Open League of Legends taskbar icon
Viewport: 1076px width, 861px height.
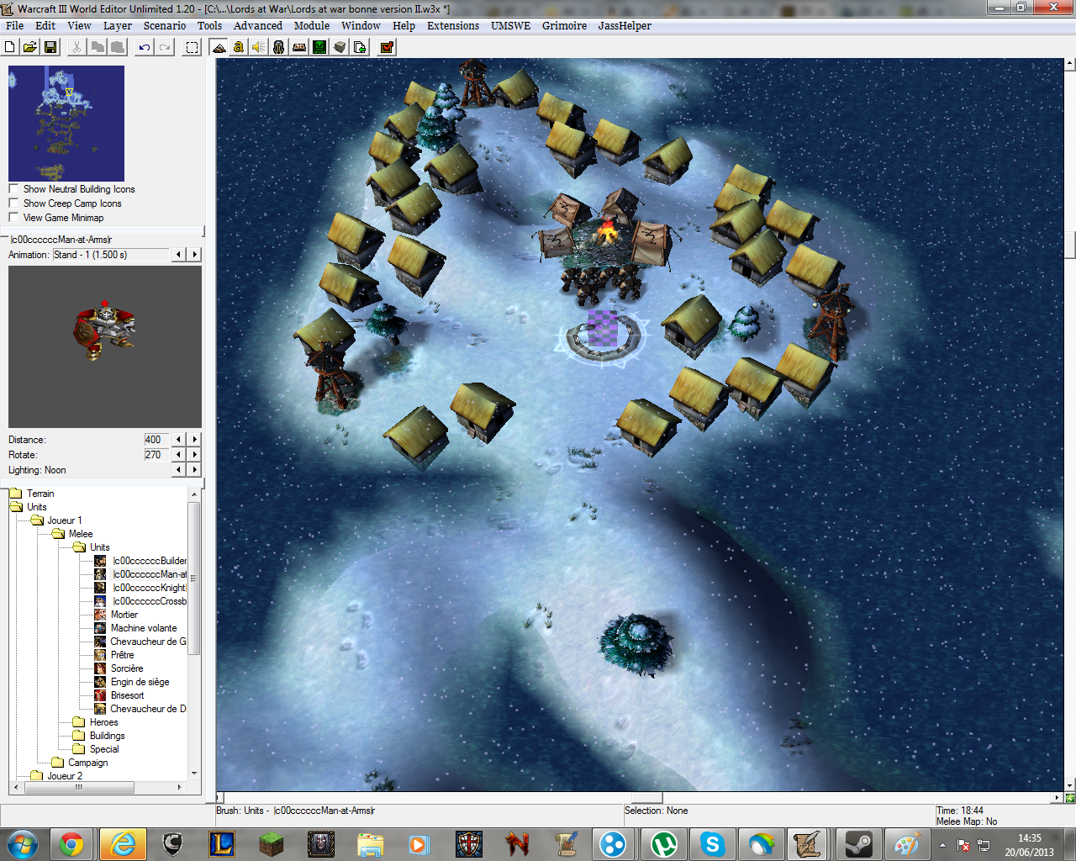click(x=222, y=844)
